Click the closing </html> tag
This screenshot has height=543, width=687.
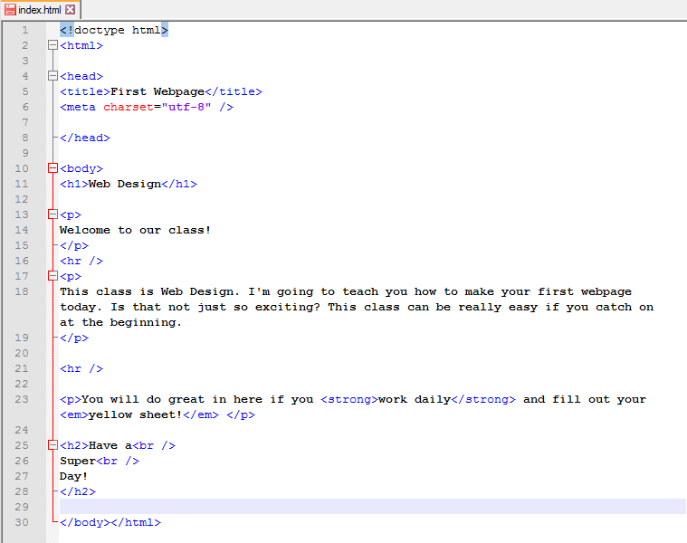pos(136,522)
